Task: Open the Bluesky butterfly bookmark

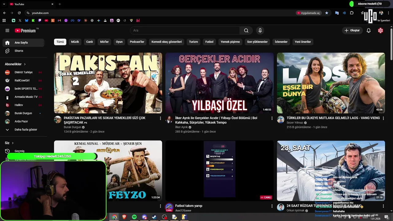Action: pyautogui.click(x=26, y=21)
